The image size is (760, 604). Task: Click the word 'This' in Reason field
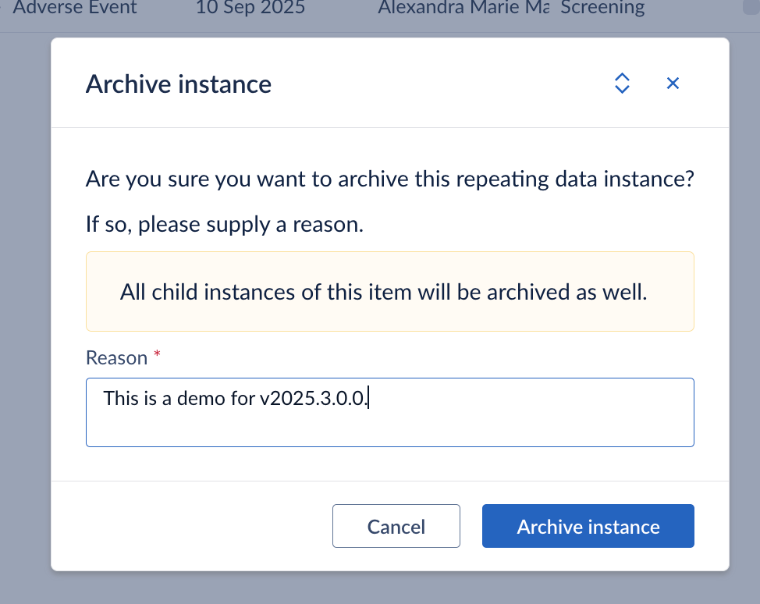tap(121, 398)
